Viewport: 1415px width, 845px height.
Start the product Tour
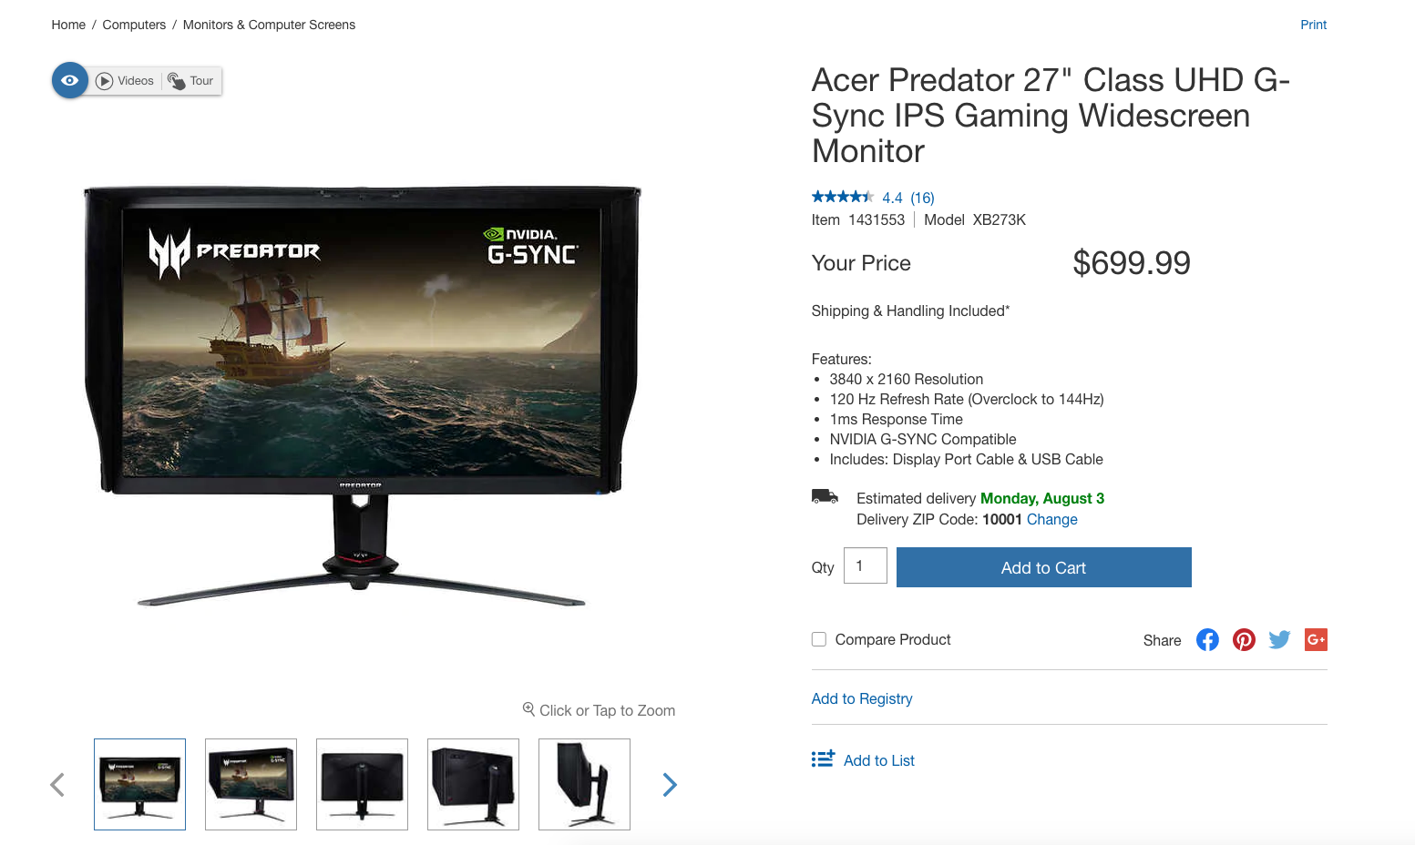(x=190, y=81)
